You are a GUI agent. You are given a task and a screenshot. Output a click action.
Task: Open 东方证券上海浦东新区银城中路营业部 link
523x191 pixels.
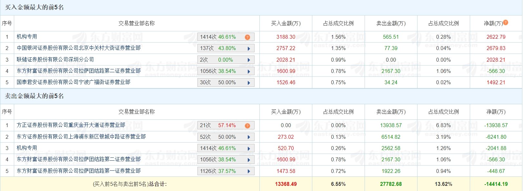(x=81, y=137)
